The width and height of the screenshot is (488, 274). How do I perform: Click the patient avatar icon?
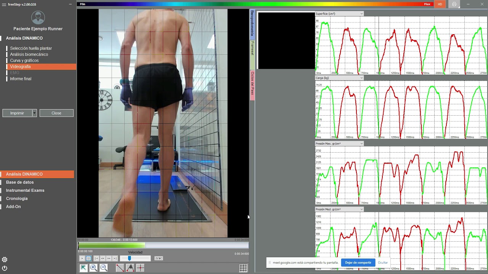coord(38,18)
